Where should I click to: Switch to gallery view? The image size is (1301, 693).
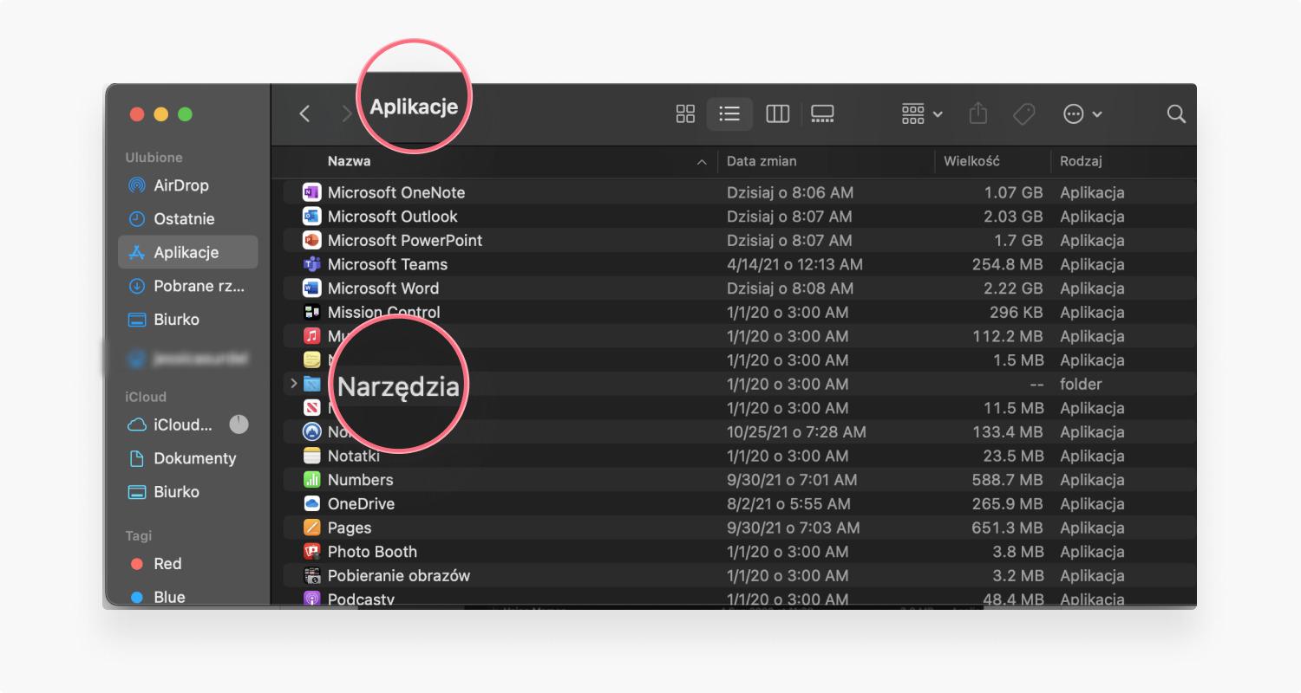point(822,113)
